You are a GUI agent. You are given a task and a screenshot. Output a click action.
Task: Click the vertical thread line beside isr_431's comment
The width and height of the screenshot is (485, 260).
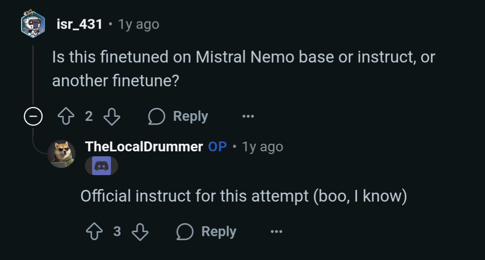[x=33, y=74]
